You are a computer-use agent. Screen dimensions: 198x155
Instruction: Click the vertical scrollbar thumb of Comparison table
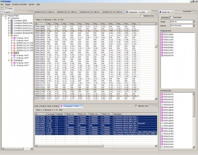[x=156, y=46]
